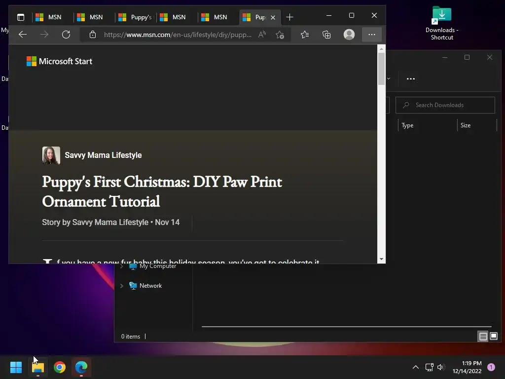
Task: Switch to the inactive Puppy's tab
Action: [x=135, y=17]
